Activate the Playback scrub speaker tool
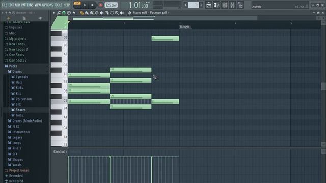The width and height of the screenshot is (326, 183). (122, 13)
